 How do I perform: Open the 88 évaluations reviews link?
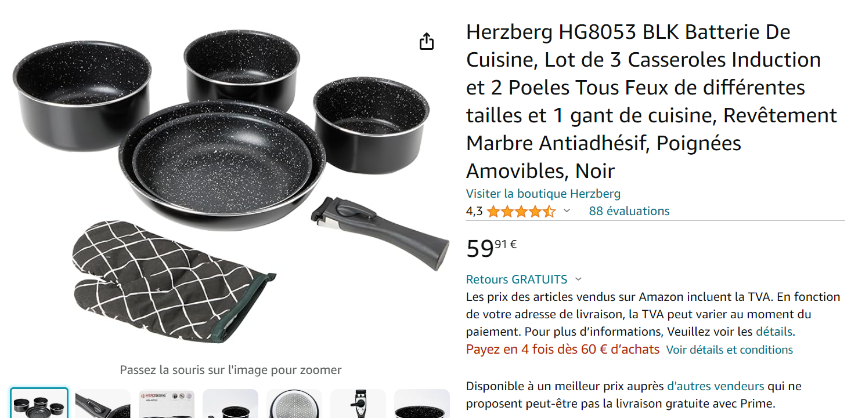click(x=629, y=211)
